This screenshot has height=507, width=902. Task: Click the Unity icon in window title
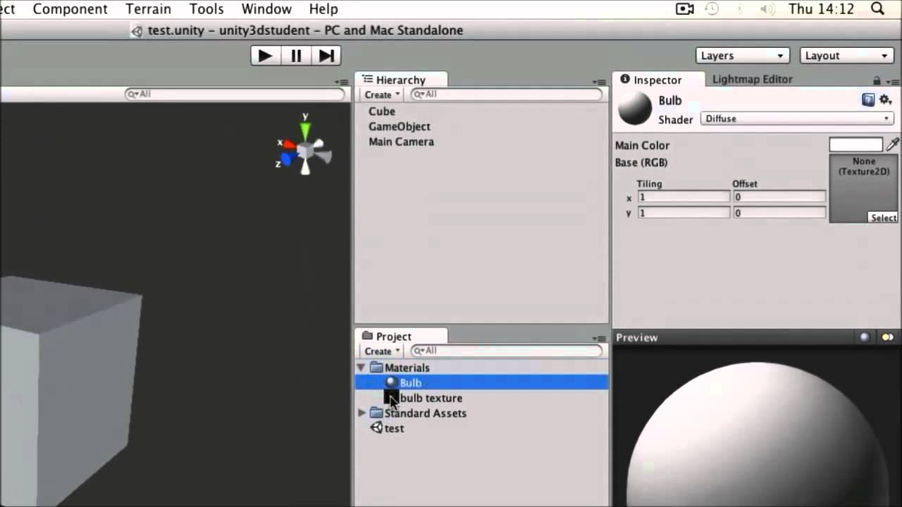[x=137, y=31]
